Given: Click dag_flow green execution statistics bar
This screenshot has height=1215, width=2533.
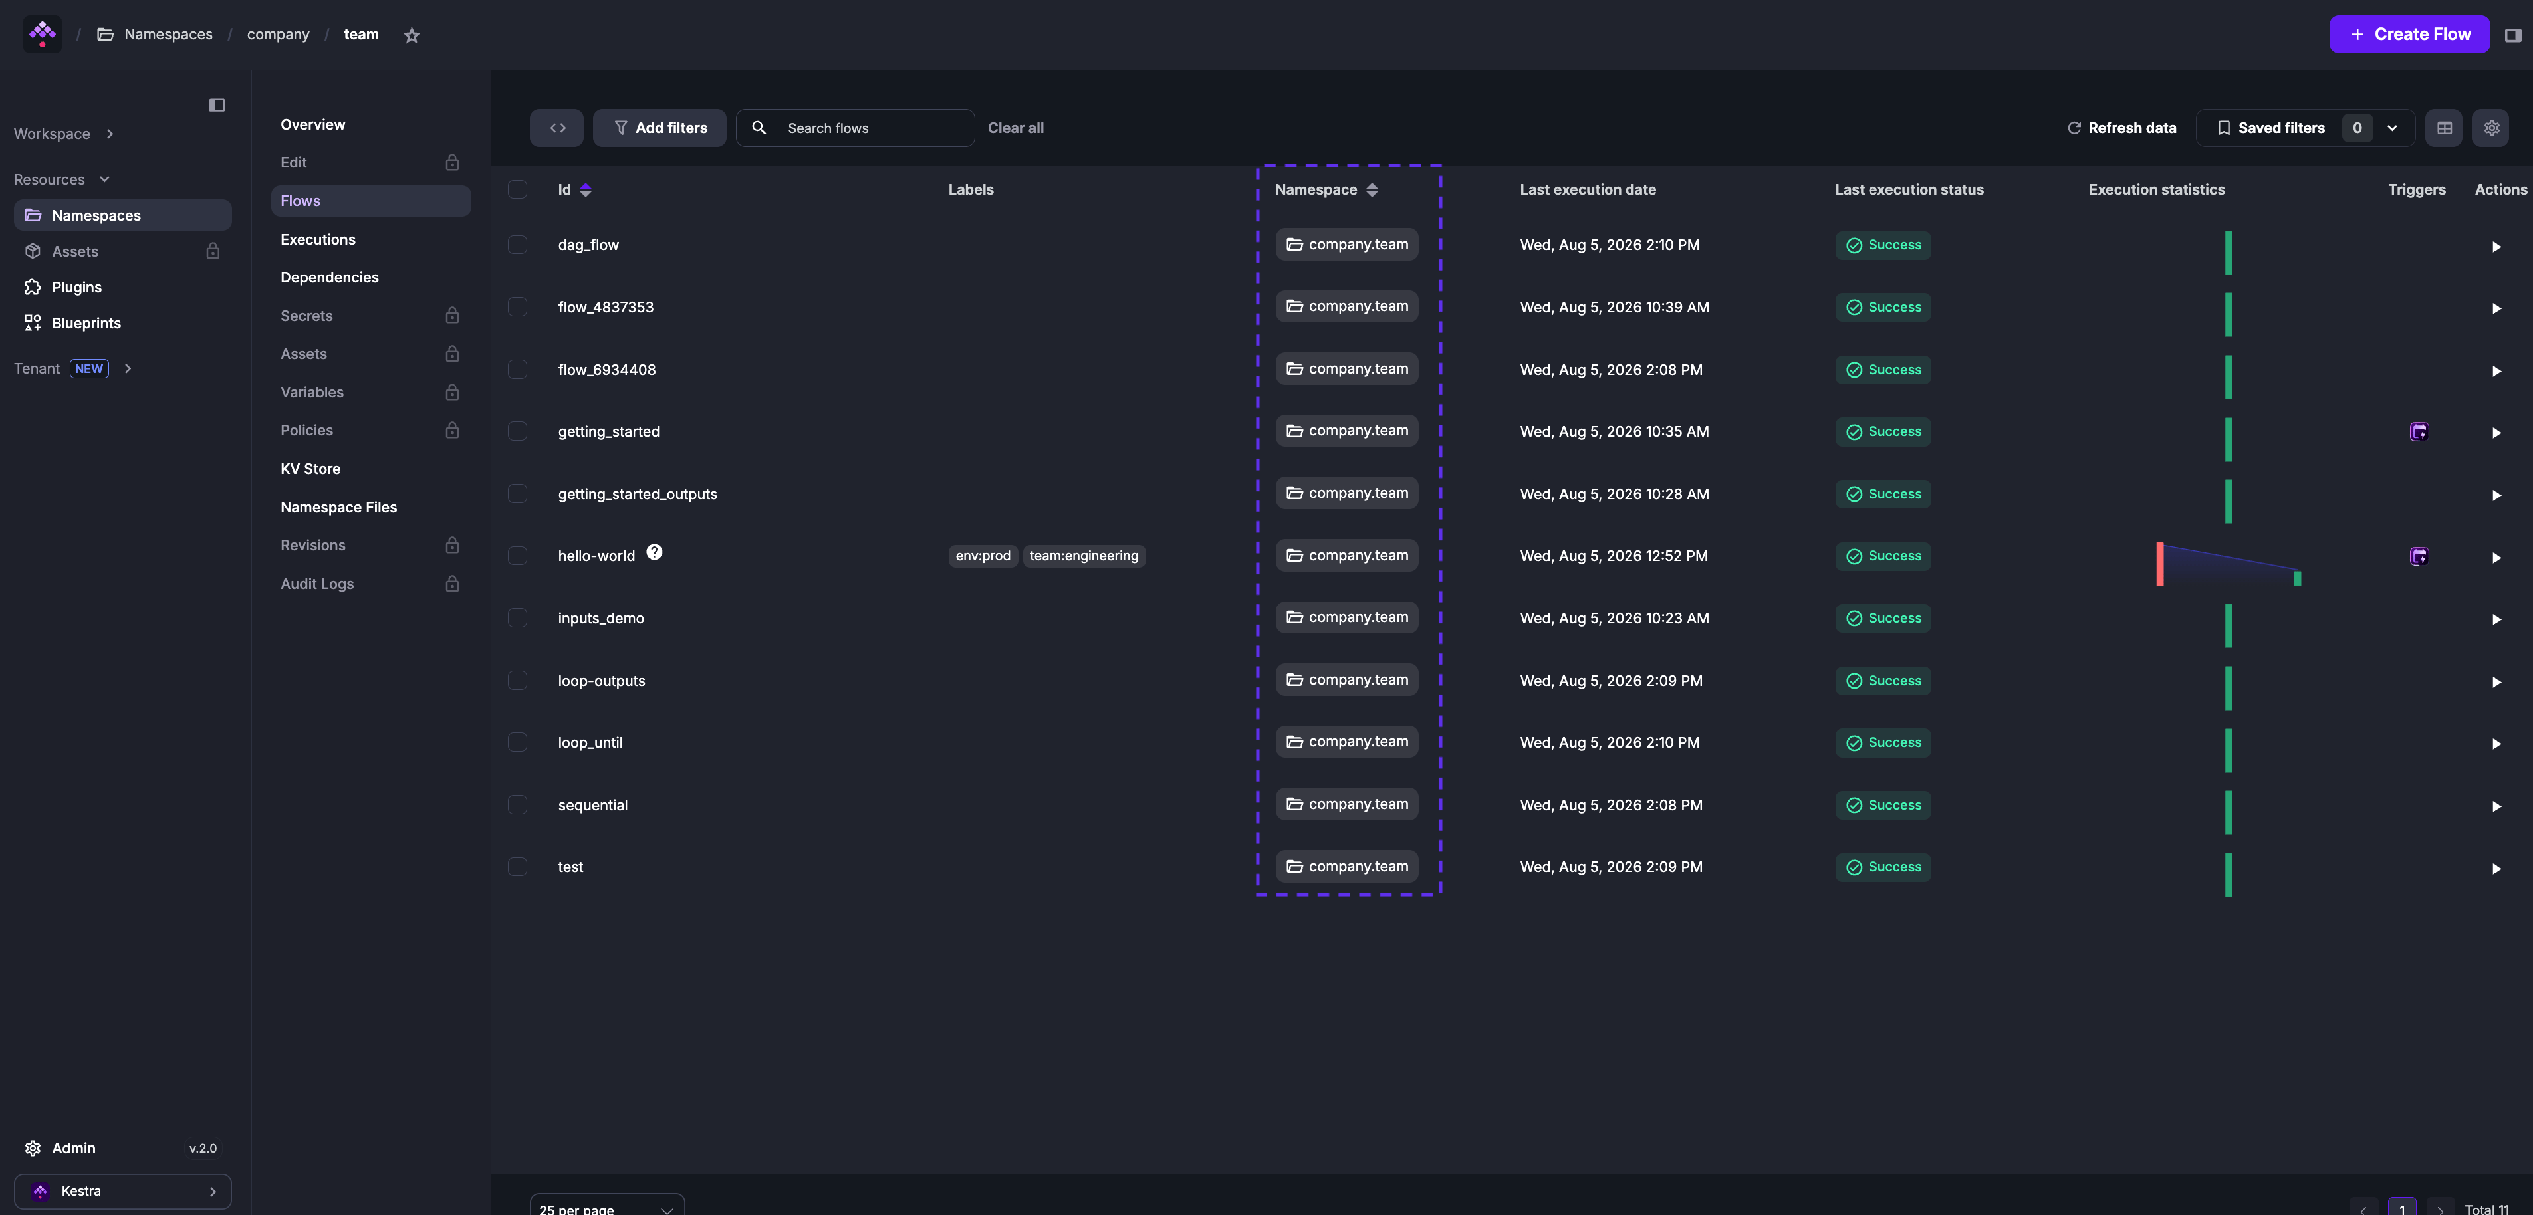Looking at the screenshot, I should point(2228,253).
